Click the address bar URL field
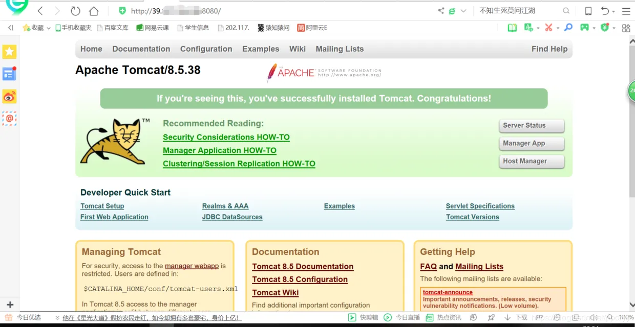The image size is (635, 327). tap(277, 11)
